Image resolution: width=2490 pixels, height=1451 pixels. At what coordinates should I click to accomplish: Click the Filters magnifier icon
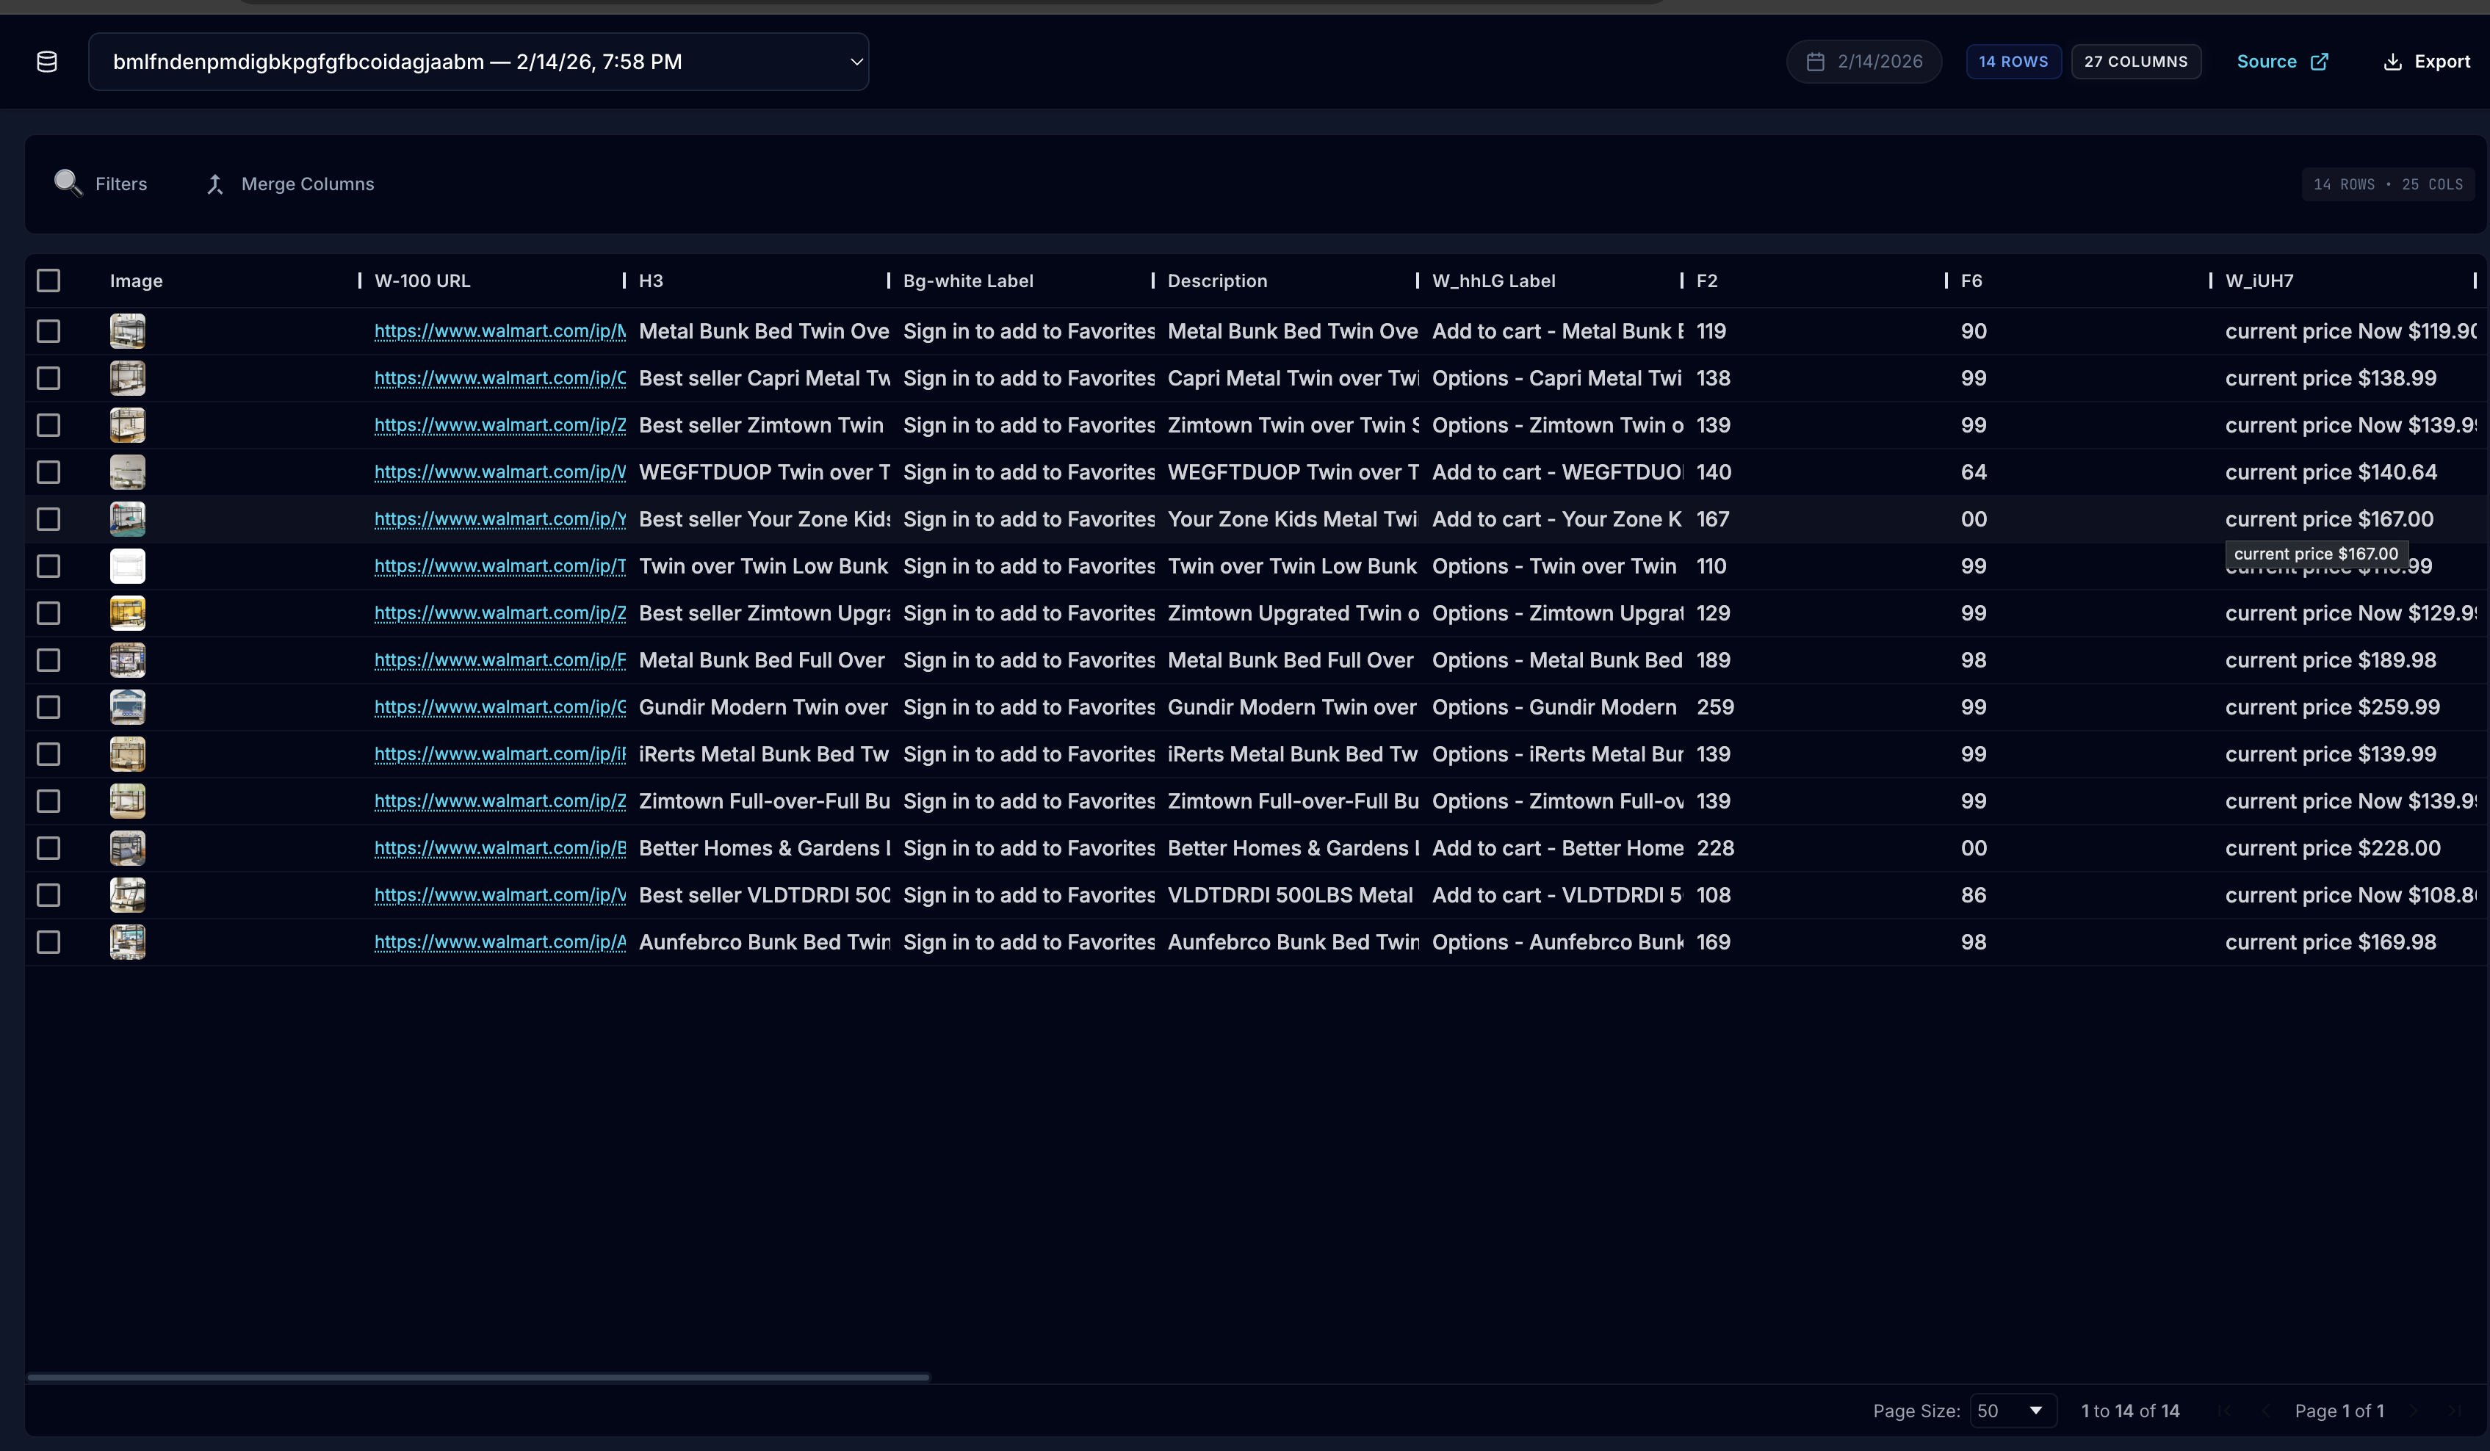point(67,183)
